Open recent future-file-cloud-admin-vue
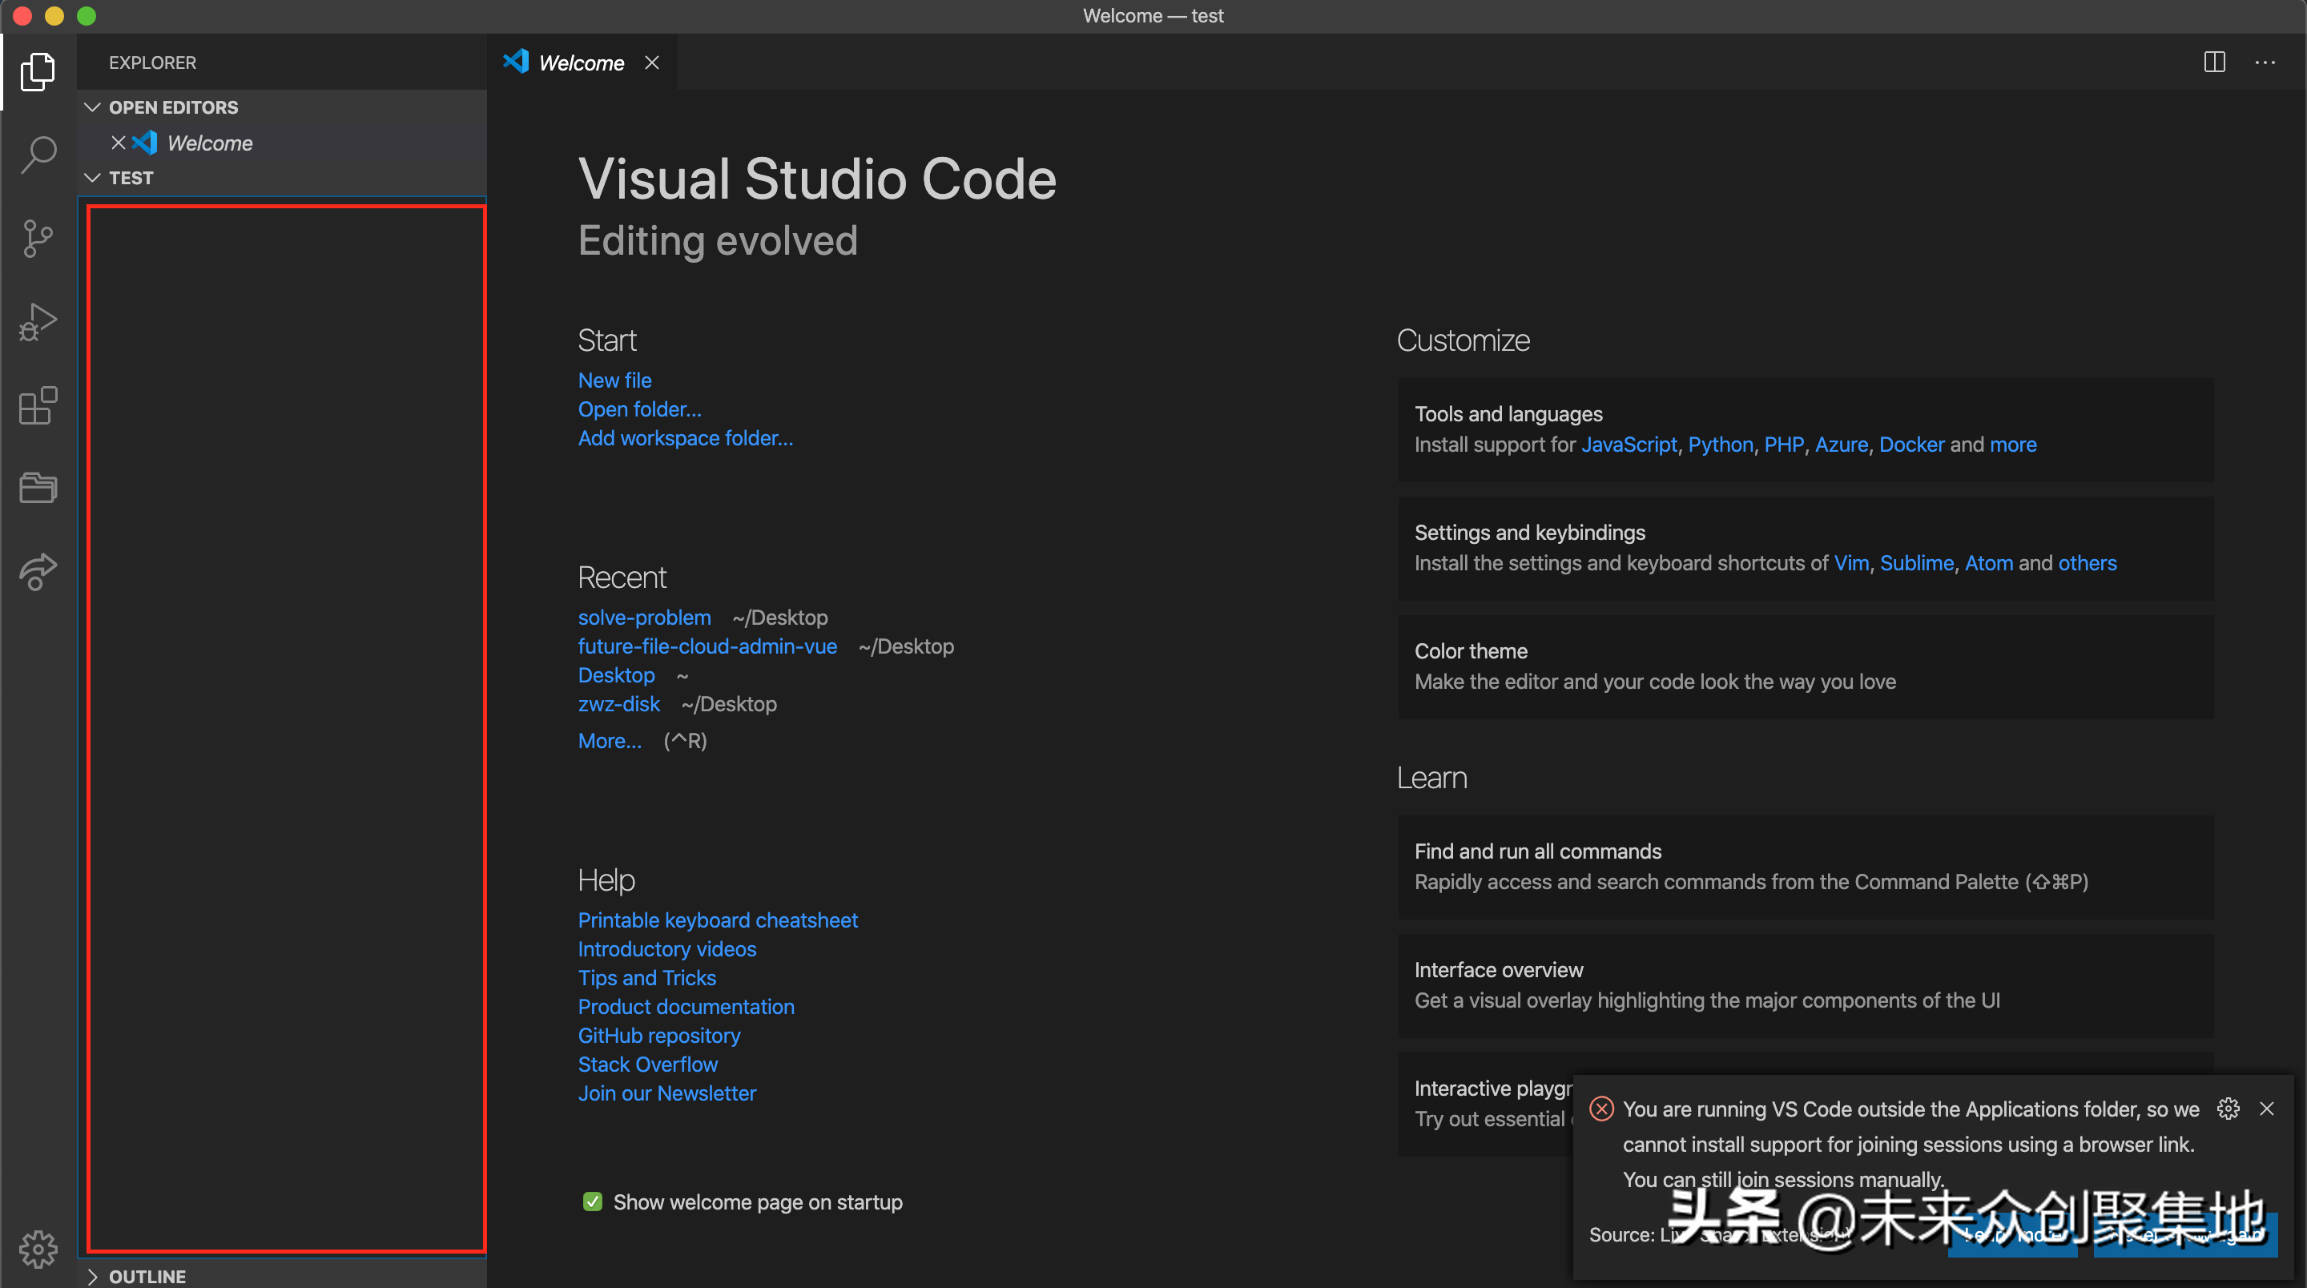The image size is (2307, 1288). click(707, 646)
